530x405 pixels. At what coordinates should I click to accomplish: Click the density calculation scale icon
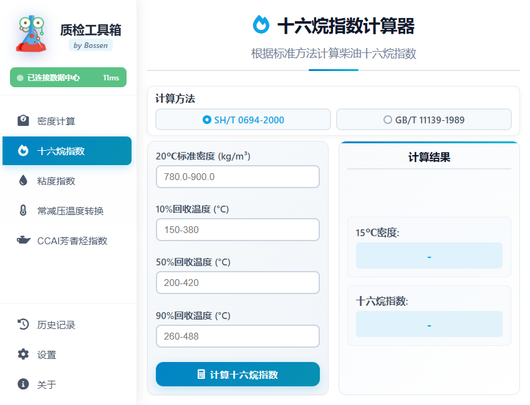pos(23,121)
